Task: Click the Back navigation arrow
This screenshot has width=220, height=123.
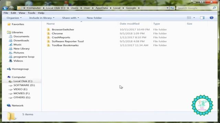Action: [5, 8]
